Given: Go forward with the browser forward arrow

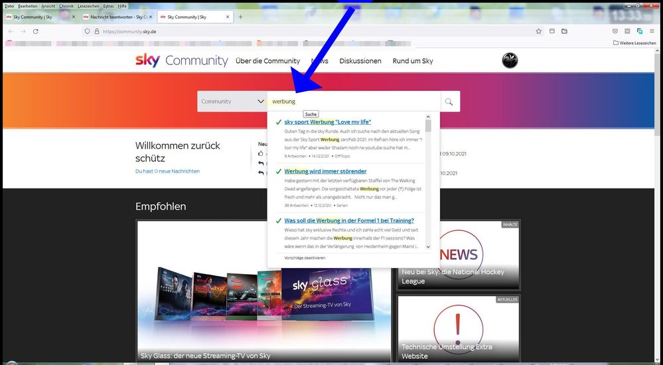Looking at the screenshot, I should pos(23,31).
